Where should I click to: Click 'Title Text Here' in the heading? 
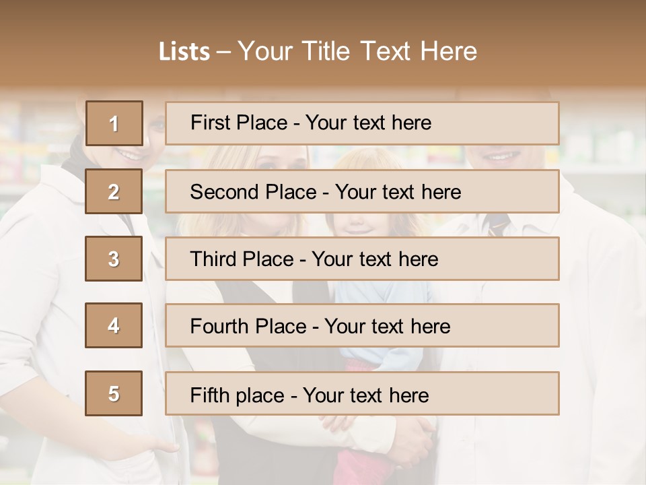[x=390, y=51]
